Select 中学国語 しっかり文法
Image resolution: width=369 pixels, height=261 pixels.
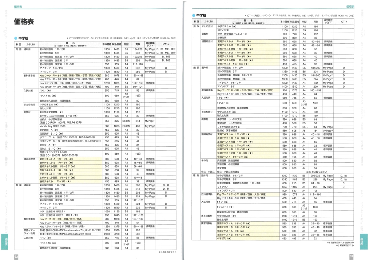click(x=229, y=119)
